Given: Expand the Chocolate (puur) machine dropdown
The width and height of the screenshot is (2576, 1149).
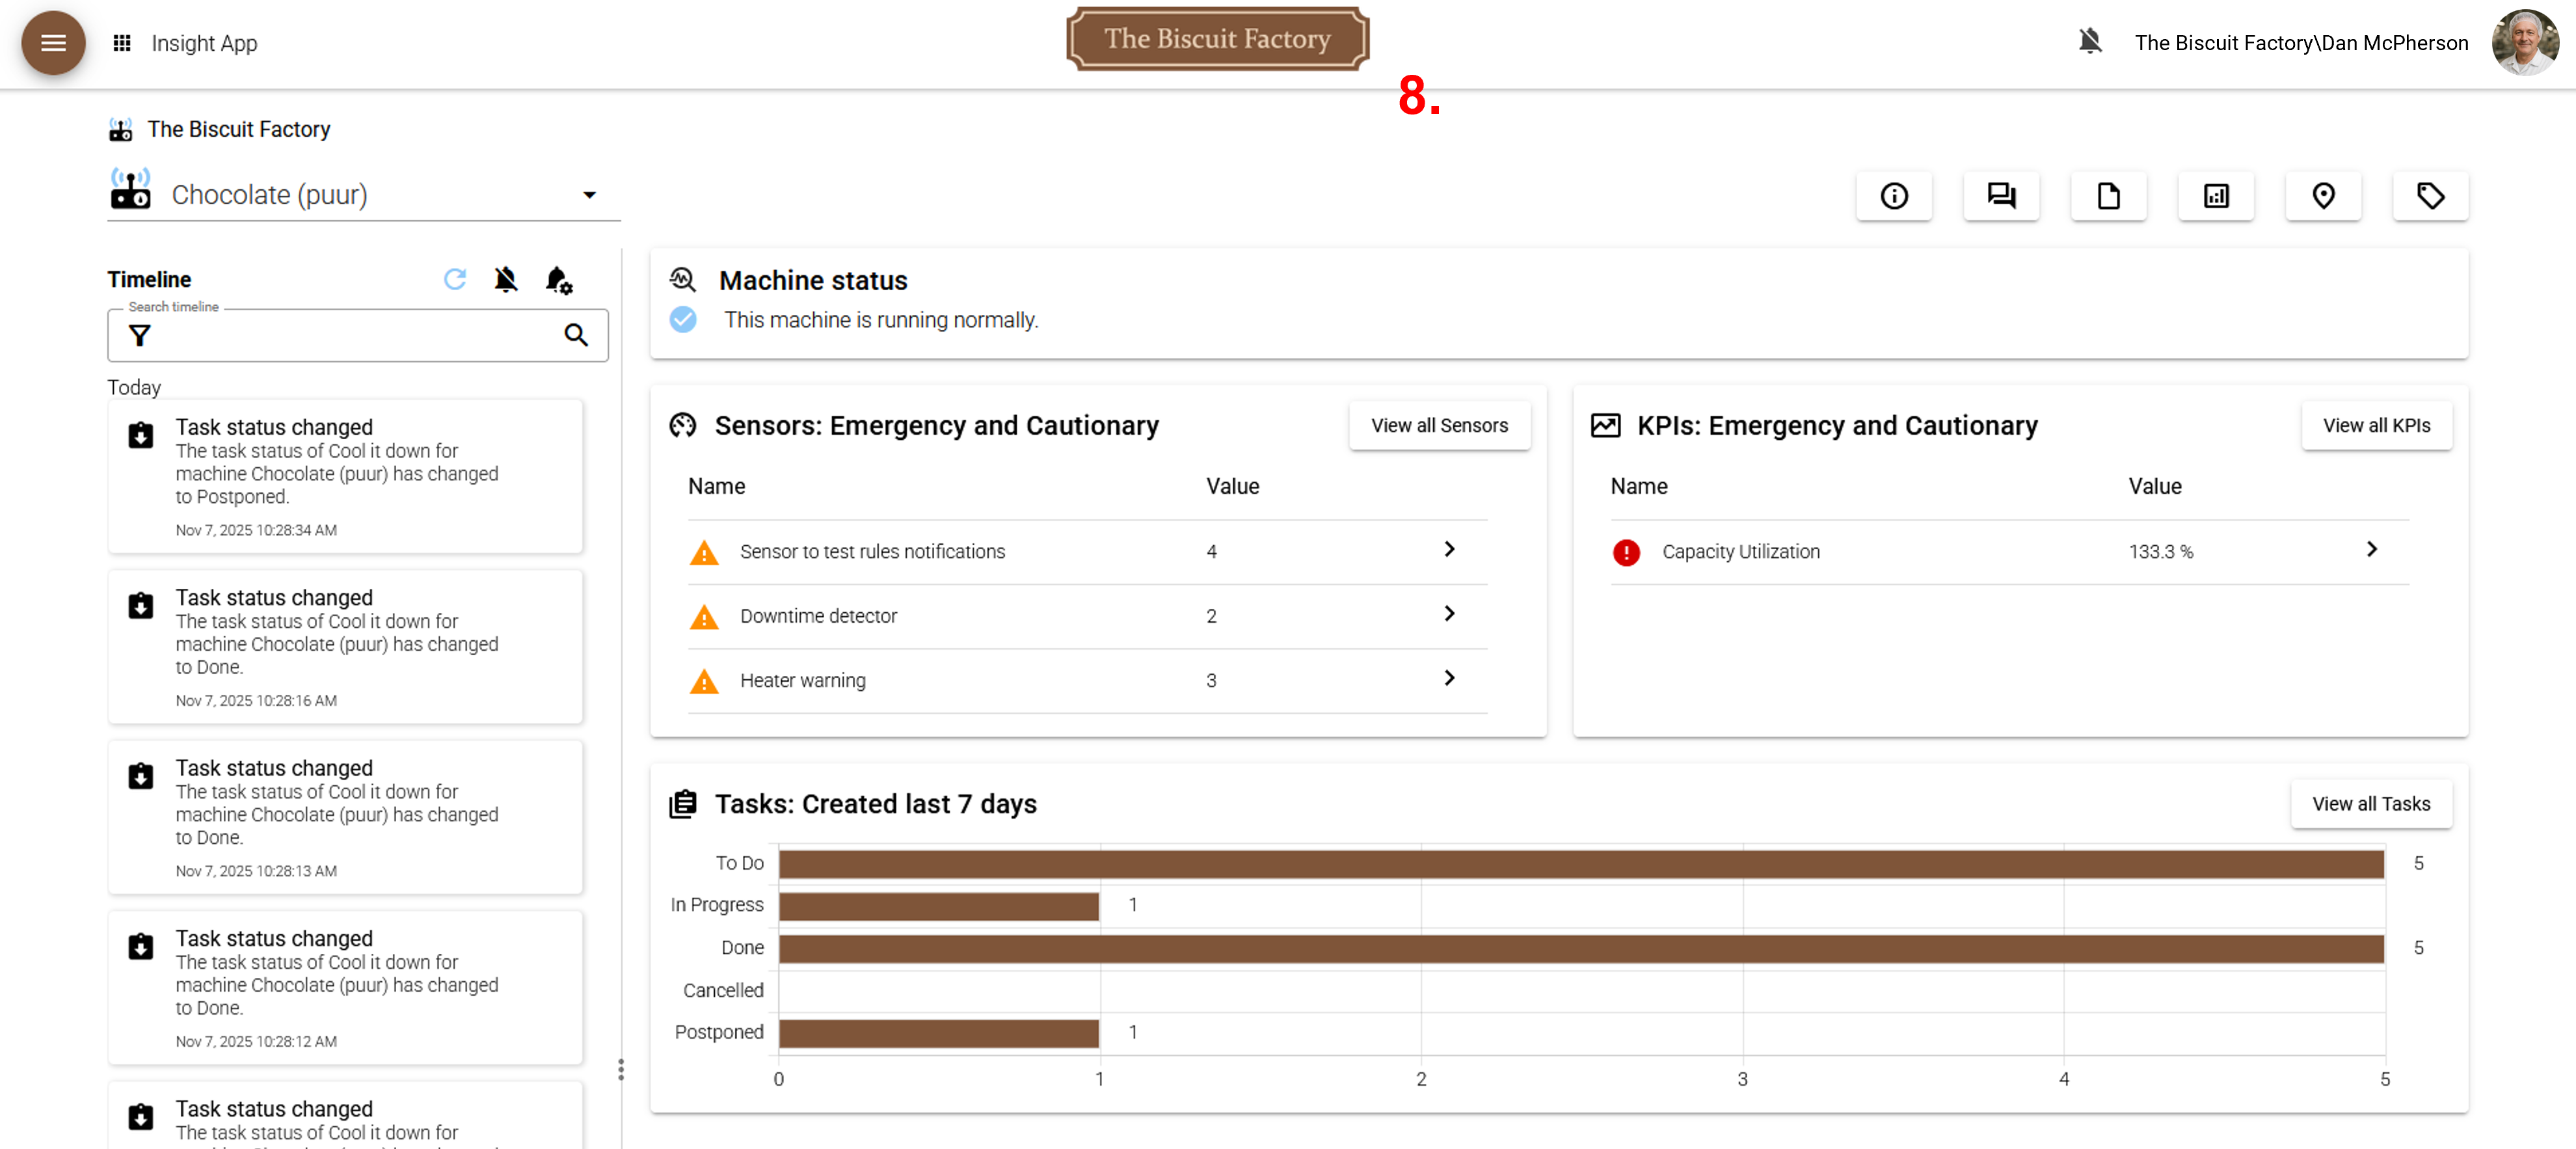Looking at the screenshot, I should pyautogui.click(x=589, y=195).
